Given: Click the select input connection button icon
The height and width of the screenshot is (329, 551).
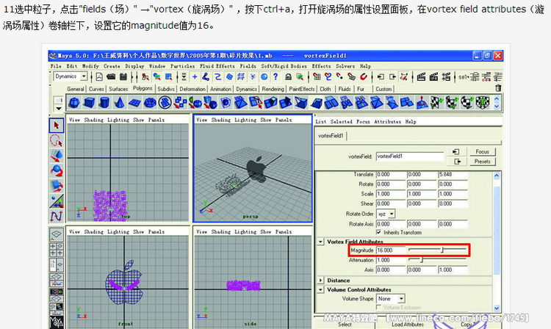Looking at the screenshot, I should 456,152.
